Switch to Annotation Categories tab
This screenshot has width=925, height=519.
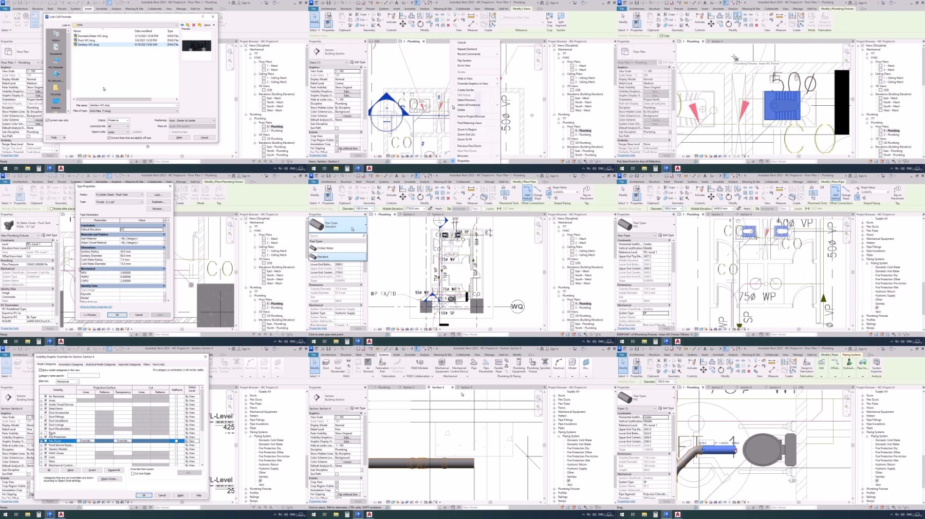71,364
